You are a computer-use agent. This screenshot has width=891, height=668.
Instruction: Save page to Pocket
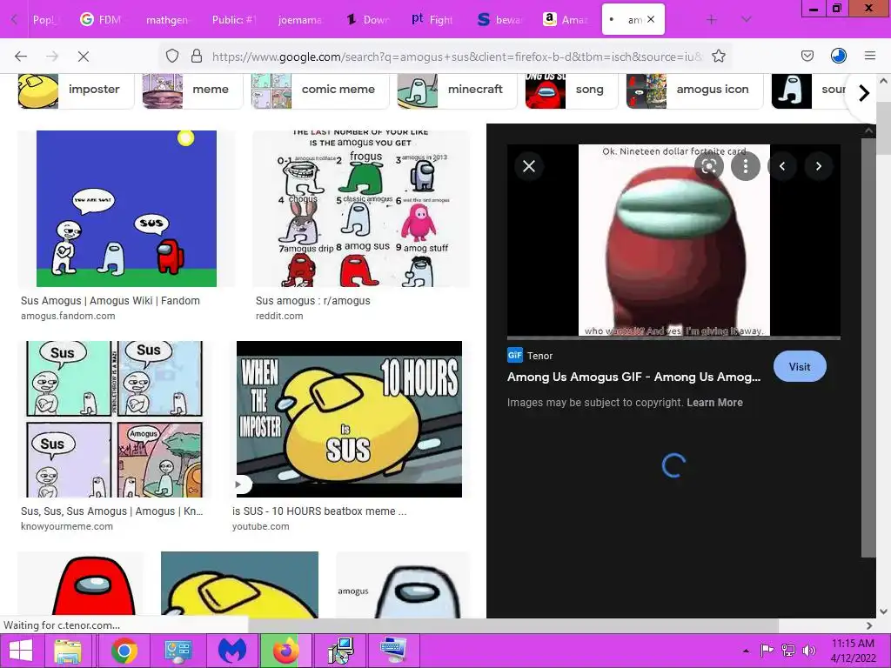tap(807, 56)
